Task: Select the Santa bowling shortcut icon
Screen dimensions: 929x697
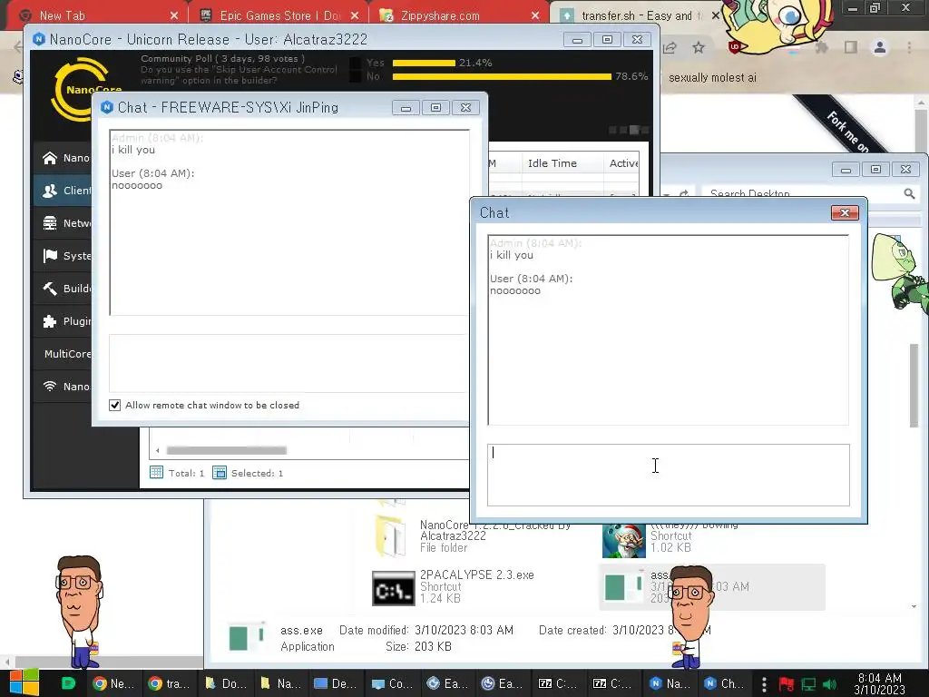Action: (624, 541)
